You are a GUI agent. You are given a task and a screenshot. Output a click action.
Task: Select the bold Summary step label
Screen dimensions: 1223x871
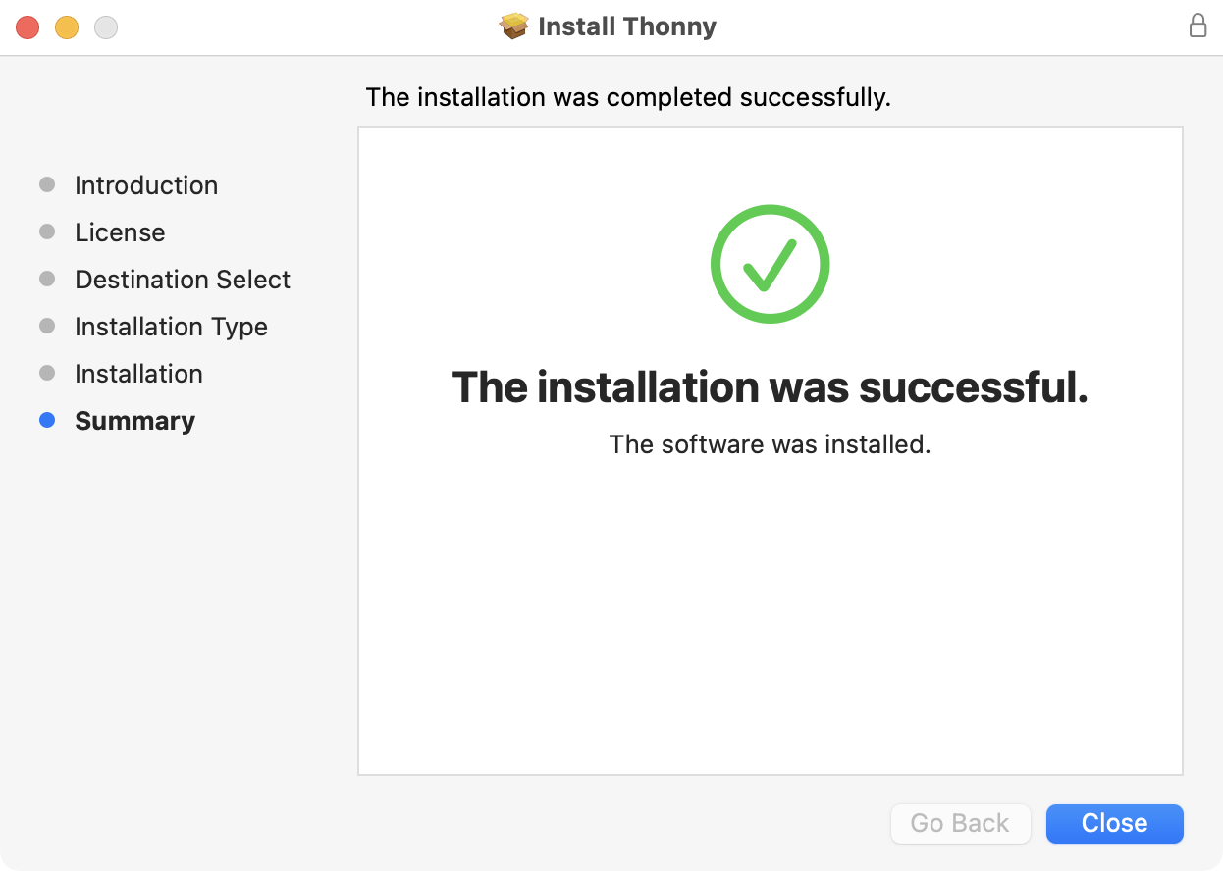[x=134, y=421]
